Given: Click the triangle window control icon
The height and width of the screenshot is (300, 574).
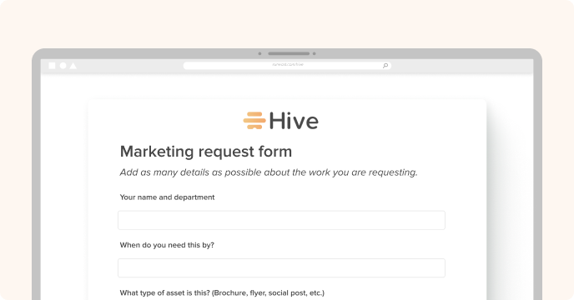Looking at the screenshot, I should [x=73, y=66].
